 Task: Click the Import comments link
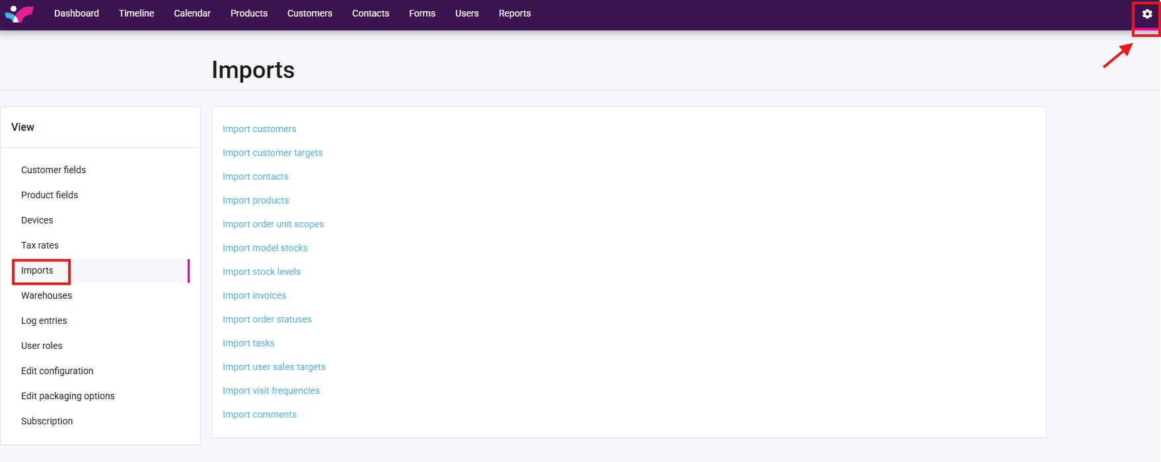coord(260,414)
